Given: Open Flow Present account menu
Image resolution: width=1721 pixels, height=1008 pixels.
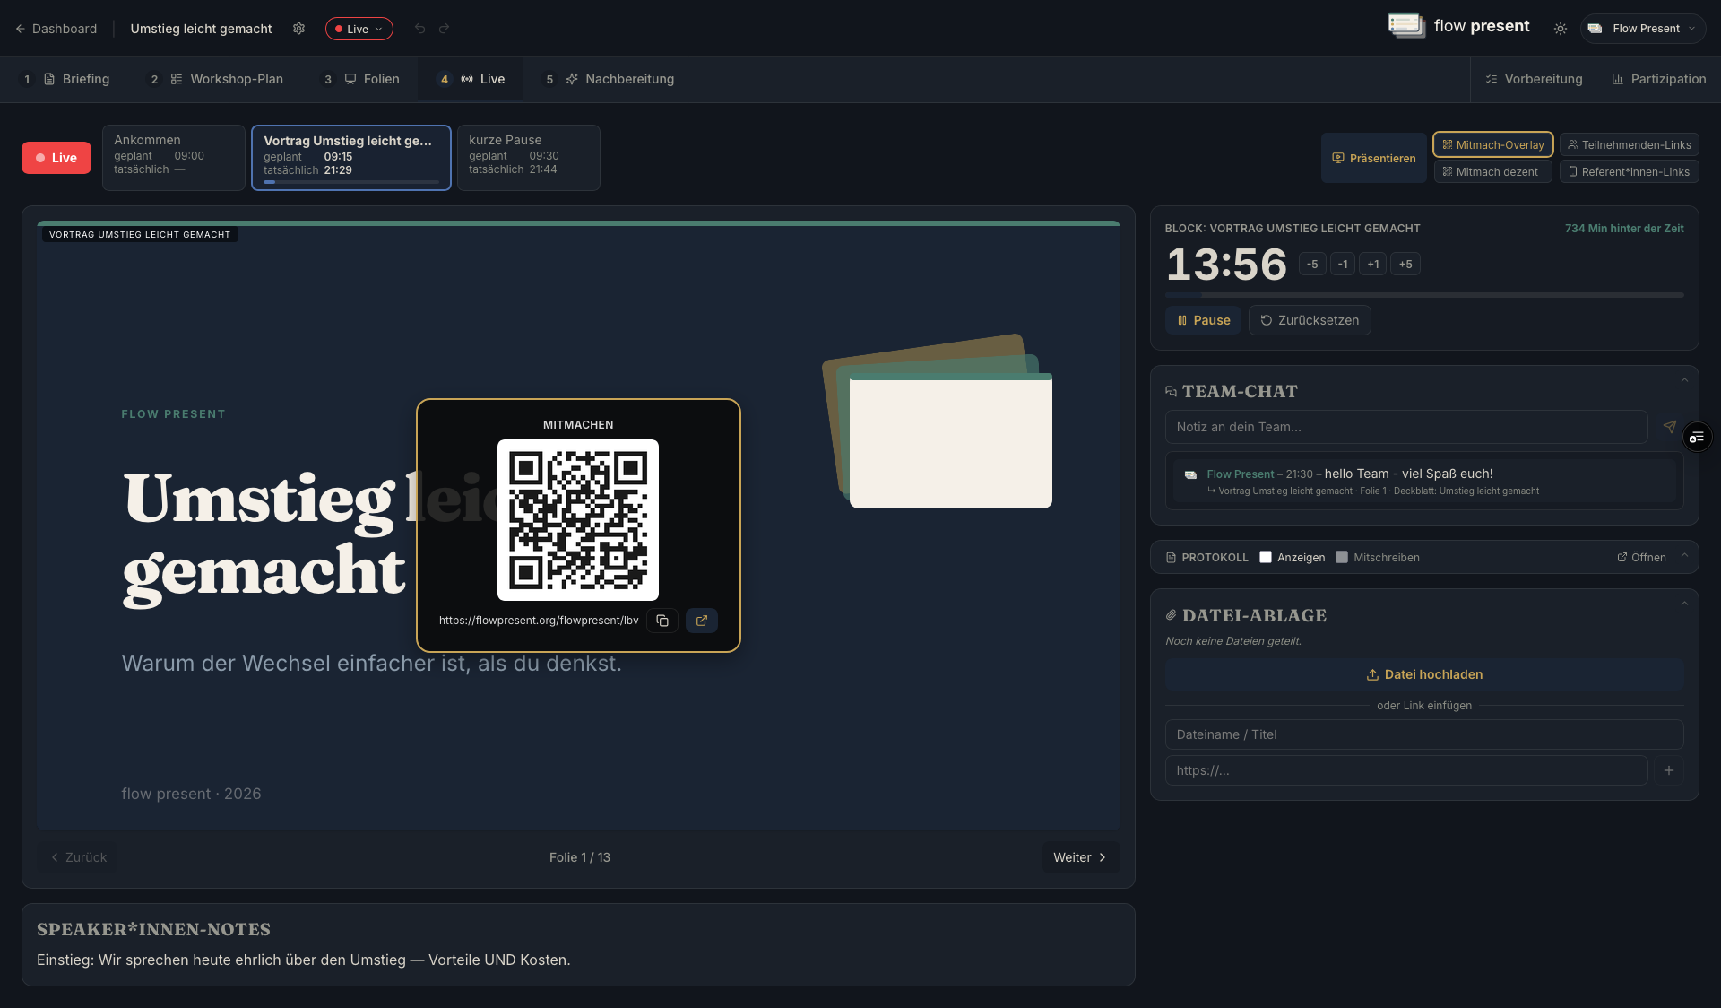Looking at the screenshot, I should point(1642,29).
